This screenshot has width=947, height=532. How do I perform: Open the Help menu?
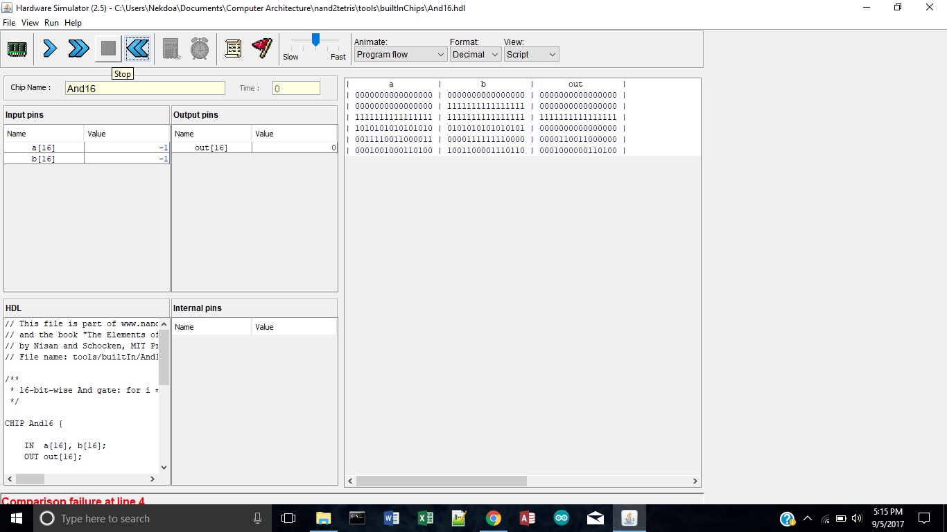(x=73, y=23)
